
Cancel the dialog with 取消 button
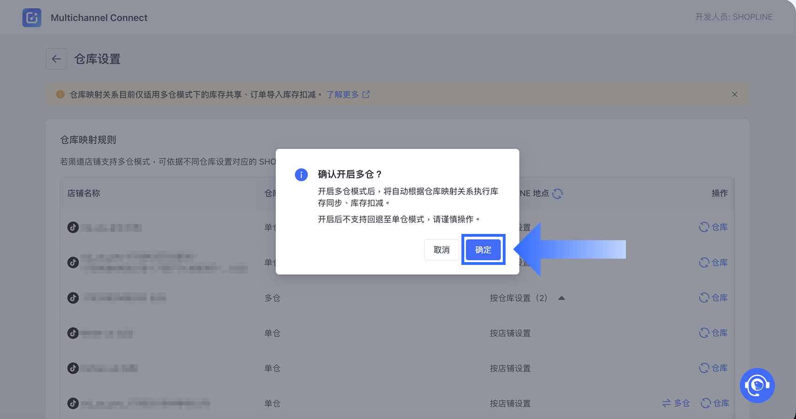(441, 249)
